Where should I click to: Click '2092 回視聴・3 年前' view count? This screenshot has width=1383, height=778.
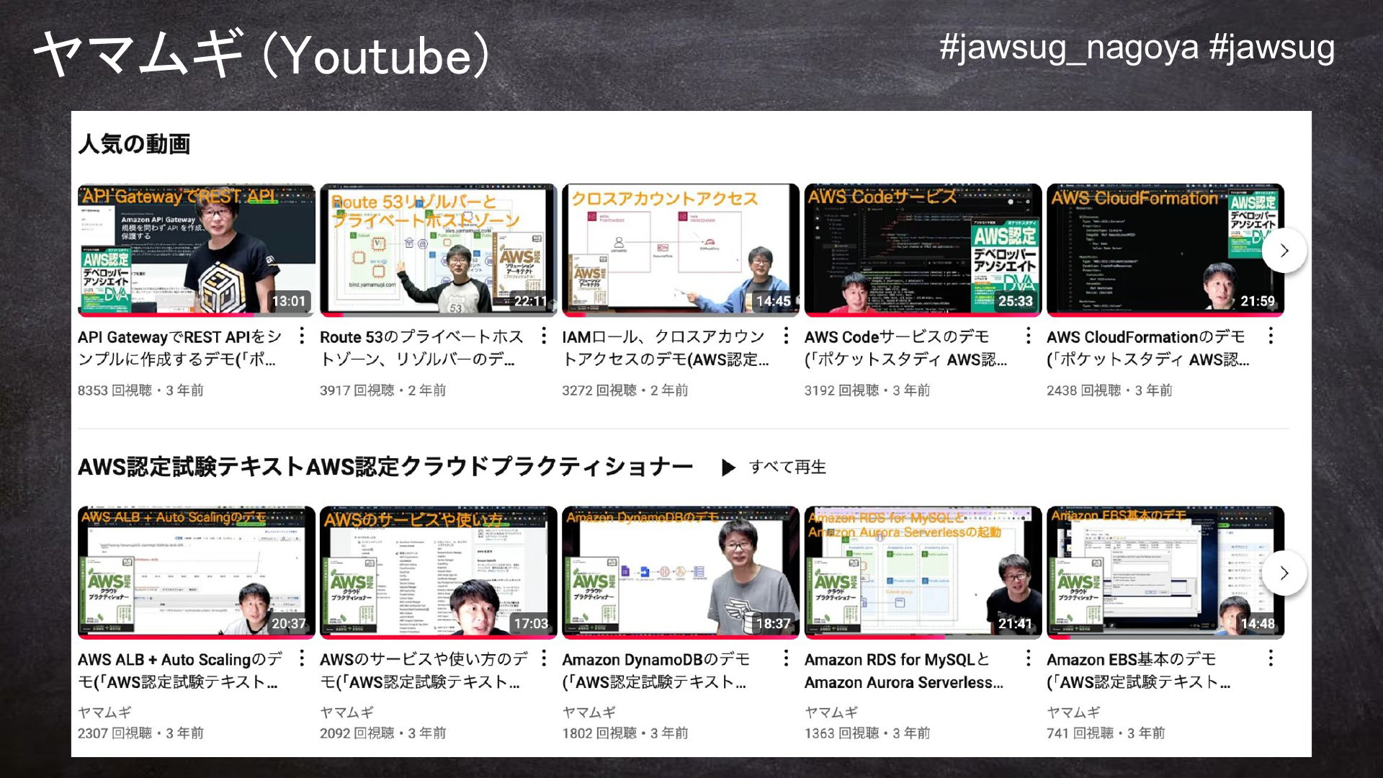pyautogui.click(x=382, y=733)
